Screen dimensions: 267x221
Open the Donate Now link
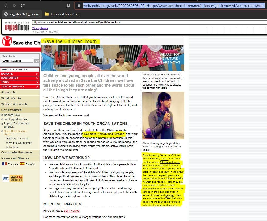click(x=12, y=115)
